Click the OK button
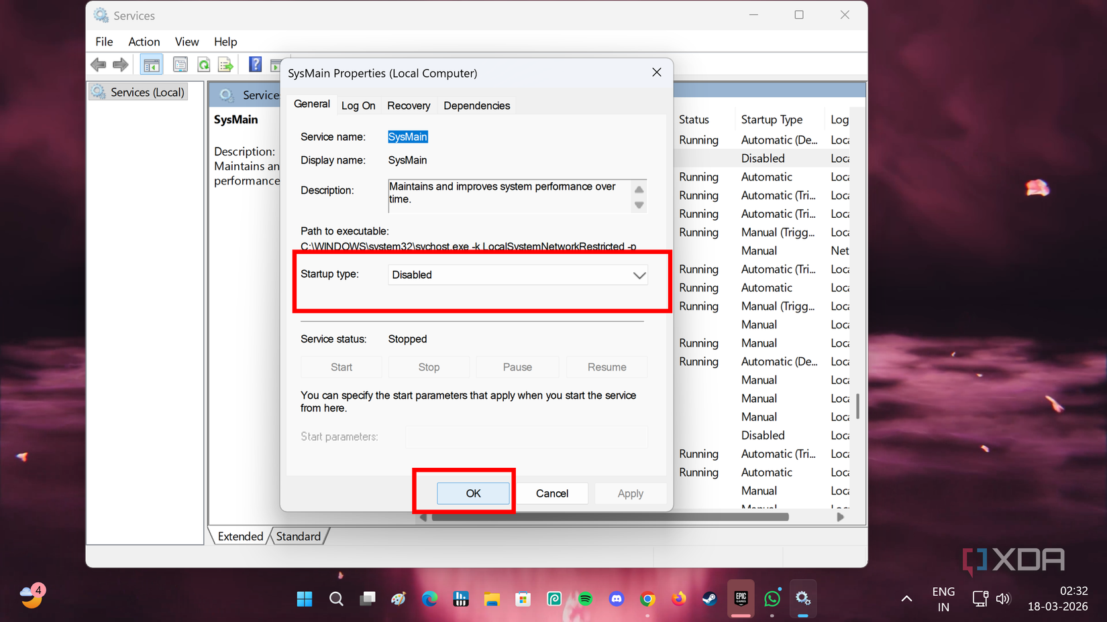This screenshot has width=1107, height=622. tap(472, 493)
